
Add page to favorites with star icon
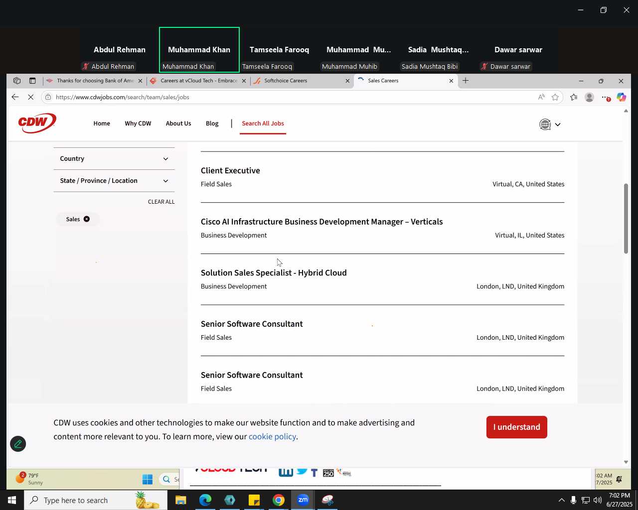[555, 97]
